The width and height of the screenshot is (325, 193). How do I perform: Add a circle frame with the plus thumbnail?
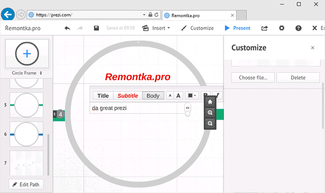click(x=27, y=54)
